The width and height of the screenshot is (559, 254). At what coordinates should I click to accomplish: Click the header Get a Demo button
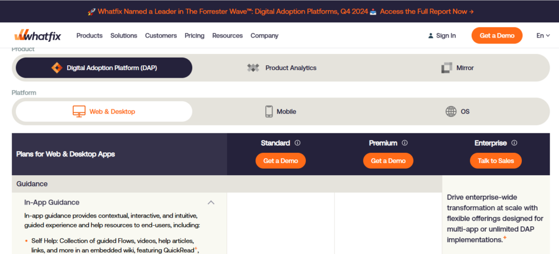pos(497,35)
